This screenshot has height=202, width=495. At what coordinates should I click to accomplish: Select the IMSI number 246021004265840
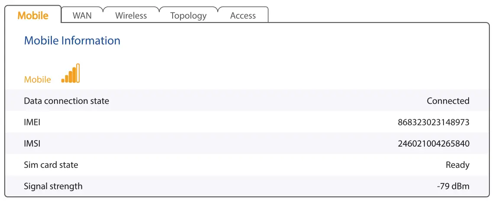click(434, 144)
